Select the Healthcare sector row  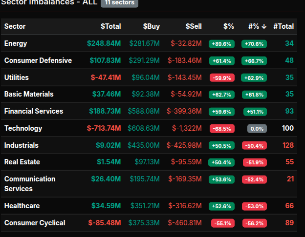coord(22,206)
